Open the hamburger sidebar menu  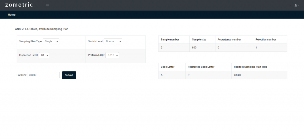47,5
